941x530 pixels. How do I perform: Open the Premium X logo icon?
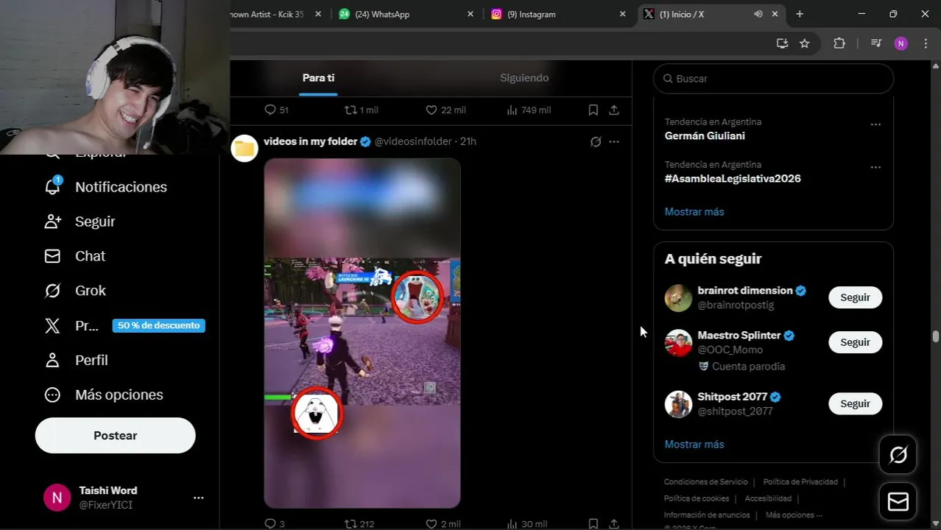click(x=52, y=325)
